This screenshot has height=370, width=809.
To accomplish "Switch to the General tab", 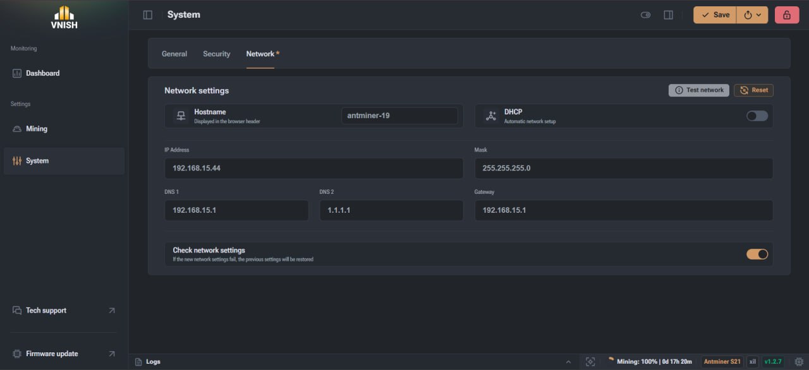I will pyautogui.click(x=174, y=54).
